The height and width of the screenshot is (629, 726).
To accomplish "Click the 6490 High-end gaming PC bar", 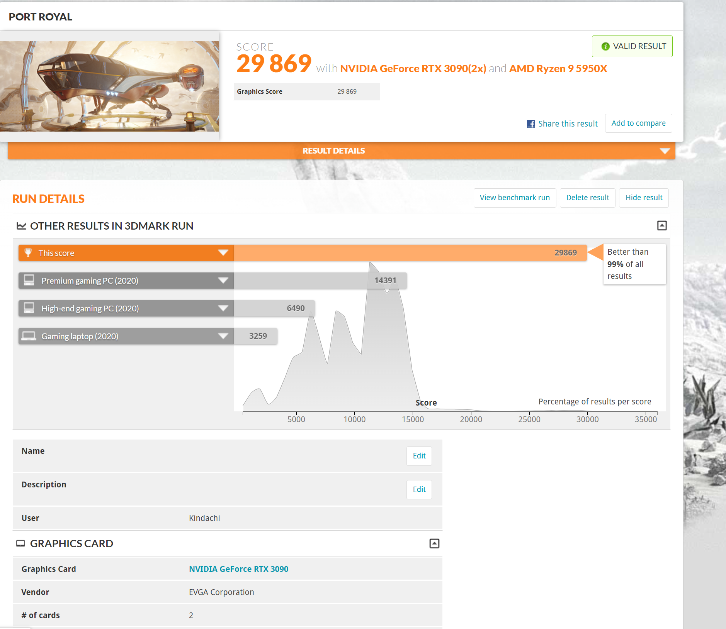I will click(x=274, y=308).
